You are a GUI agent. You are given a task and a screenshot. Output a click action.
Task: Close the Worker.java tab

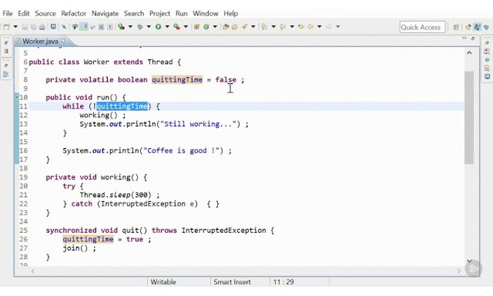tap(63, 40)
